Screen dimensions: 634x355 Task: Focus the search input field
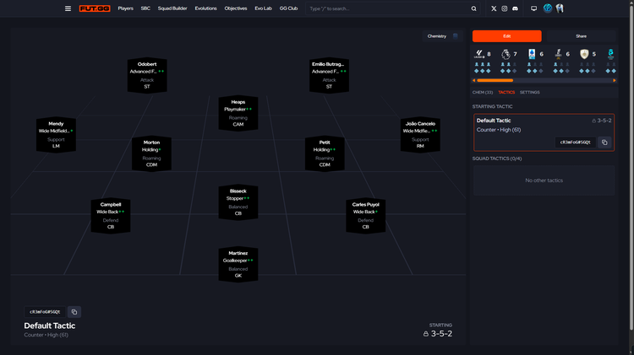387,8
